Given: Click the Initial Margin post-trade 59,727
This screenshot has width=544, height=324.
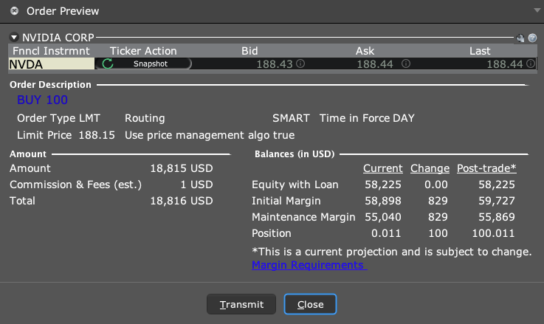Looking at the screenshot, I should point(497,201).
